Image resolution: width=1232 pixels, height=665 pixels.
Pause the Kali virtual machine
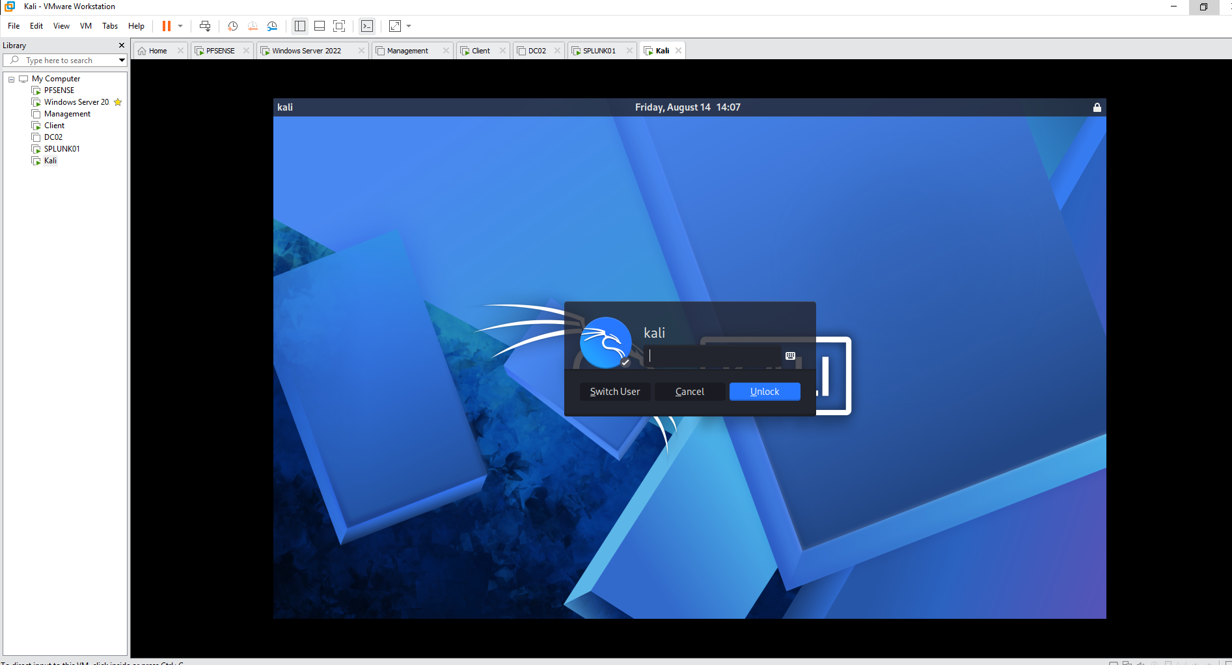click(x=167, y=26)
